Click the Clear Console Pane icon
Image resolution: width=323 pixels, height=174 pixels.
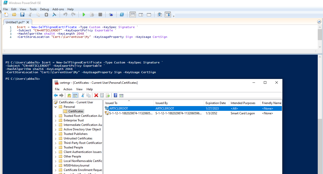click(54, 15)
